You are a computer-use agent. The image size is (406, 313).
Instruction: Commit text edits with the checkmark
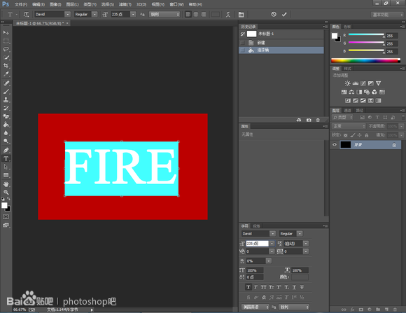pos(284,14)
